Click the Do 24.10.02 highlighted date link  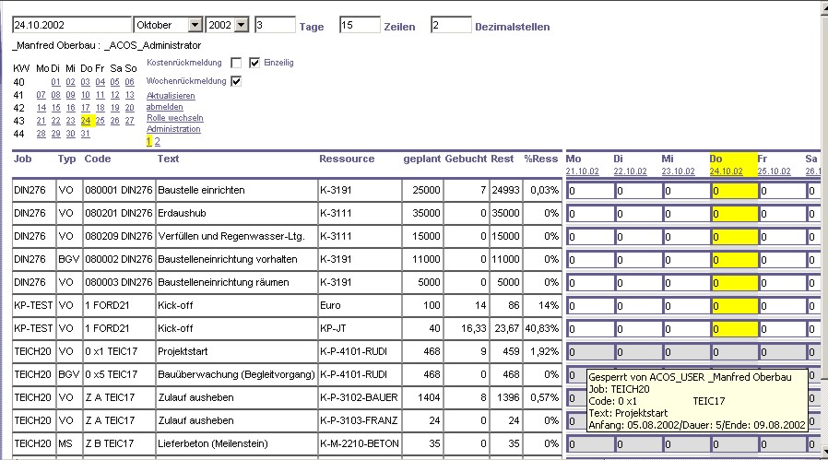point(726,171)
